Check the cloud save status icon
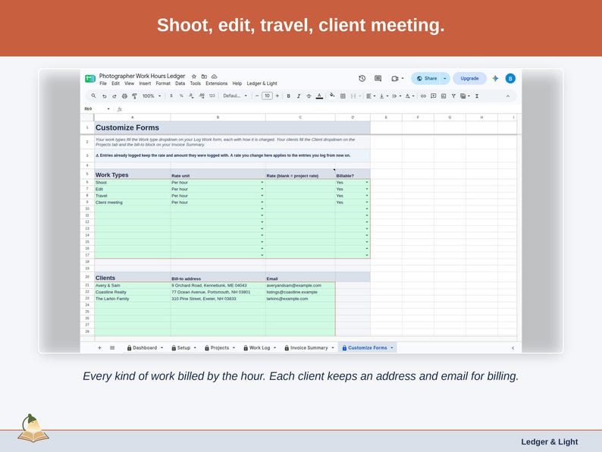Screen dimensions: 602x452 215,77
